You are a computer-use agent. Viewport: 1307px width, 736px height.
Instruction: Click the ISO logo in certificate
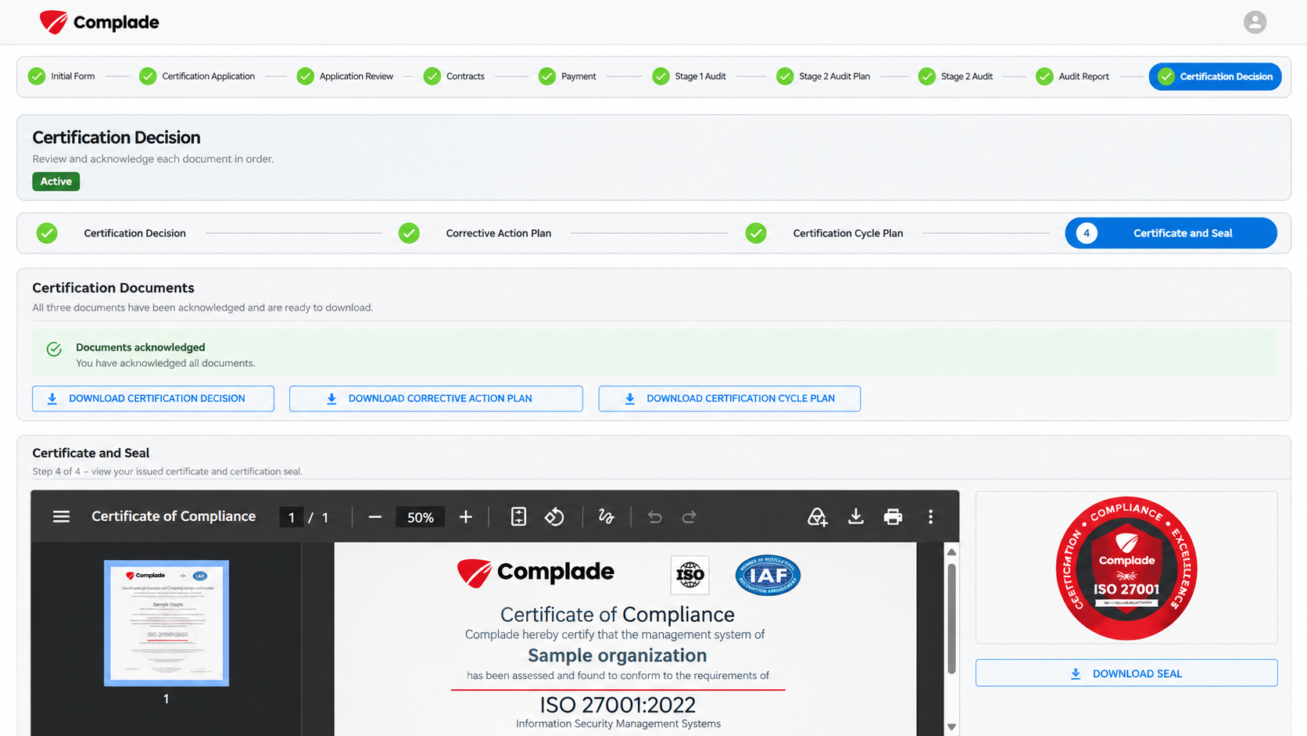coord(689,576)
